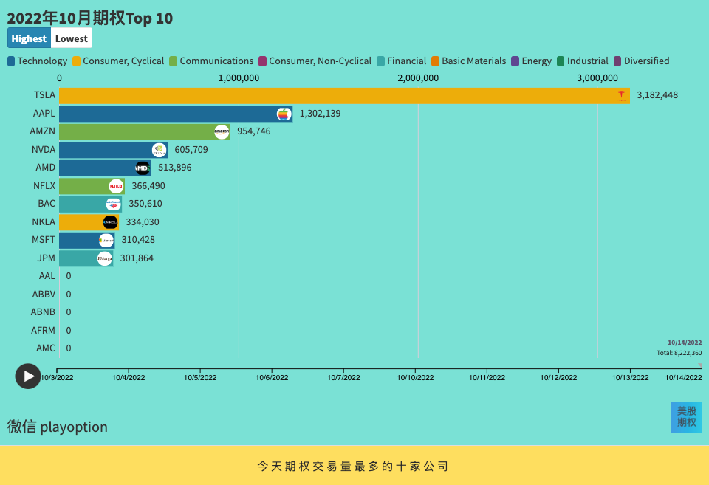Click the Nikola logo on NKLA bar
This screenshot has height=485, width=709.
click(x=110, y=222)
